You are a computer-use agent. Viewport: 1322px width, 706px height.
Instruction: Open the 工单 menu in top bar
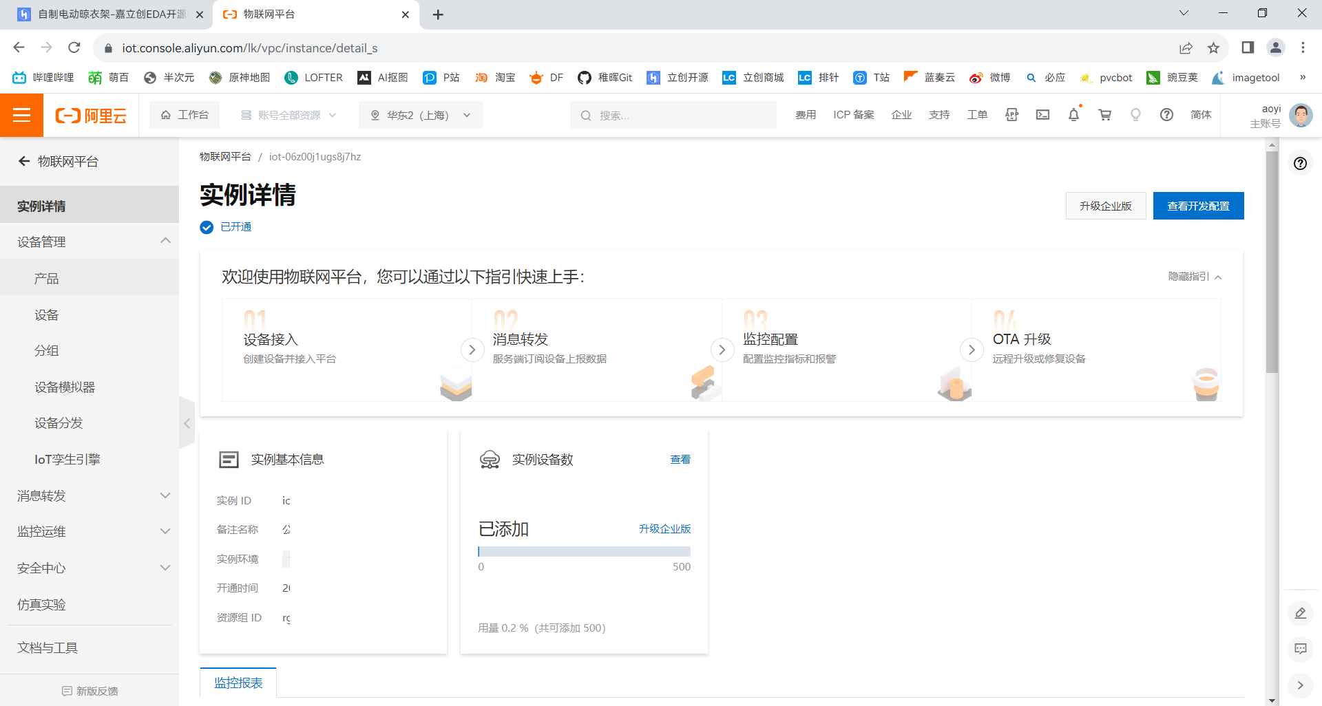[976, 115]
